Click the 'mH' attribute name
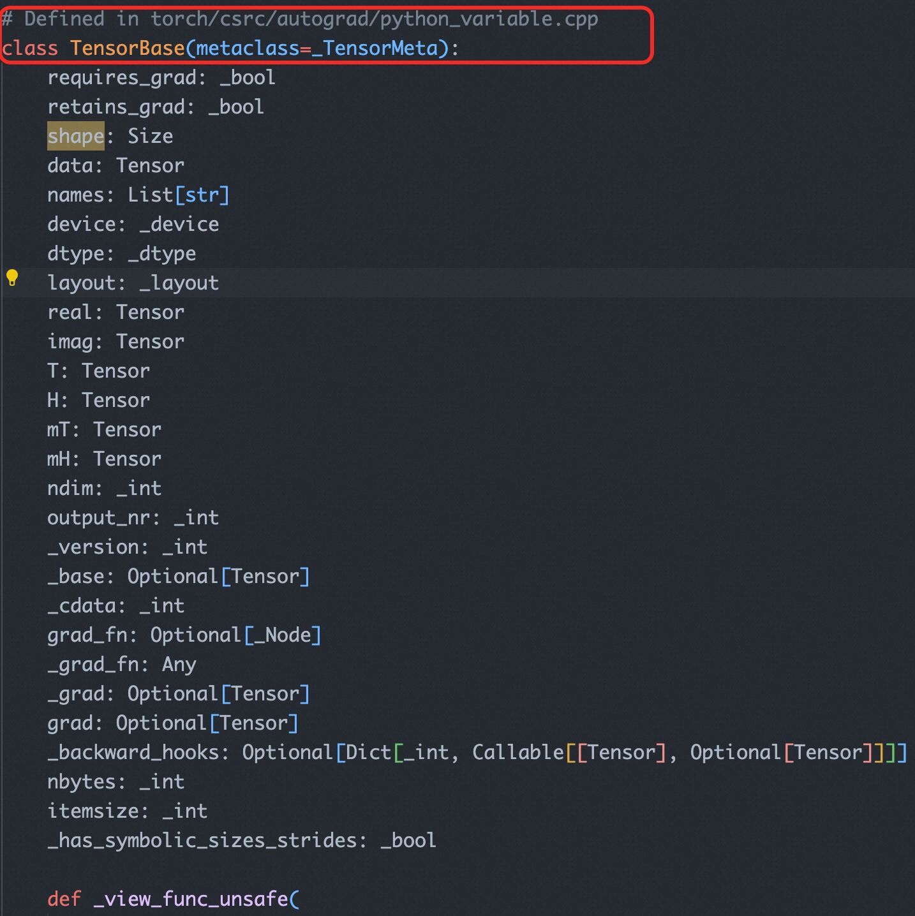 (x=59, y=459)
